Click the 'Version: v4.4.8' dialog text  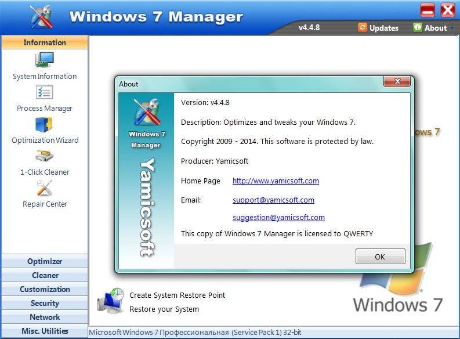[205, 103]
